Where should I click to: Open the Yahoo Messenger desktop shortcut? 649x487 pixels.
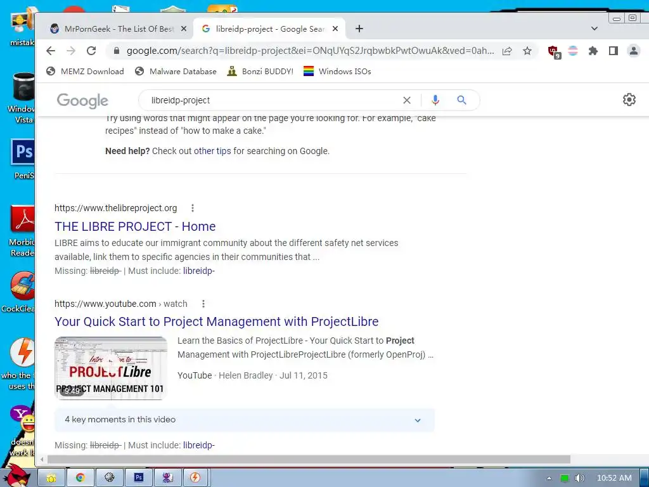[22, 431]
